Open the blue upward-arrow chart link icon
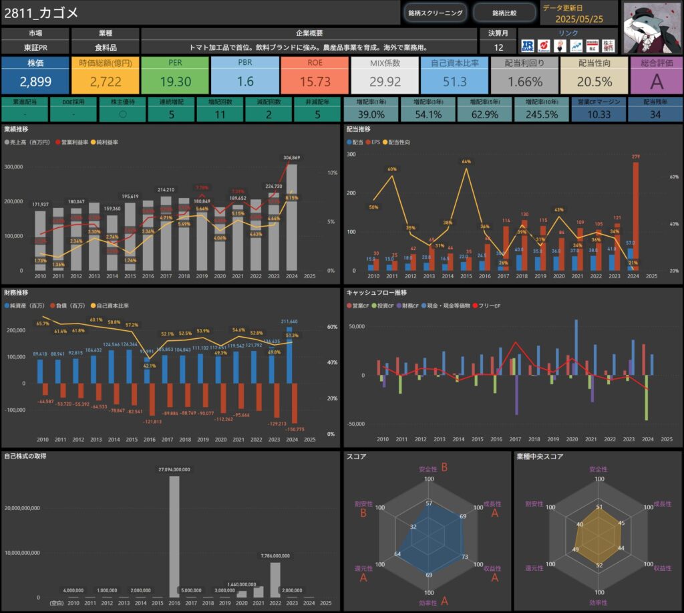 coord(576,46)
